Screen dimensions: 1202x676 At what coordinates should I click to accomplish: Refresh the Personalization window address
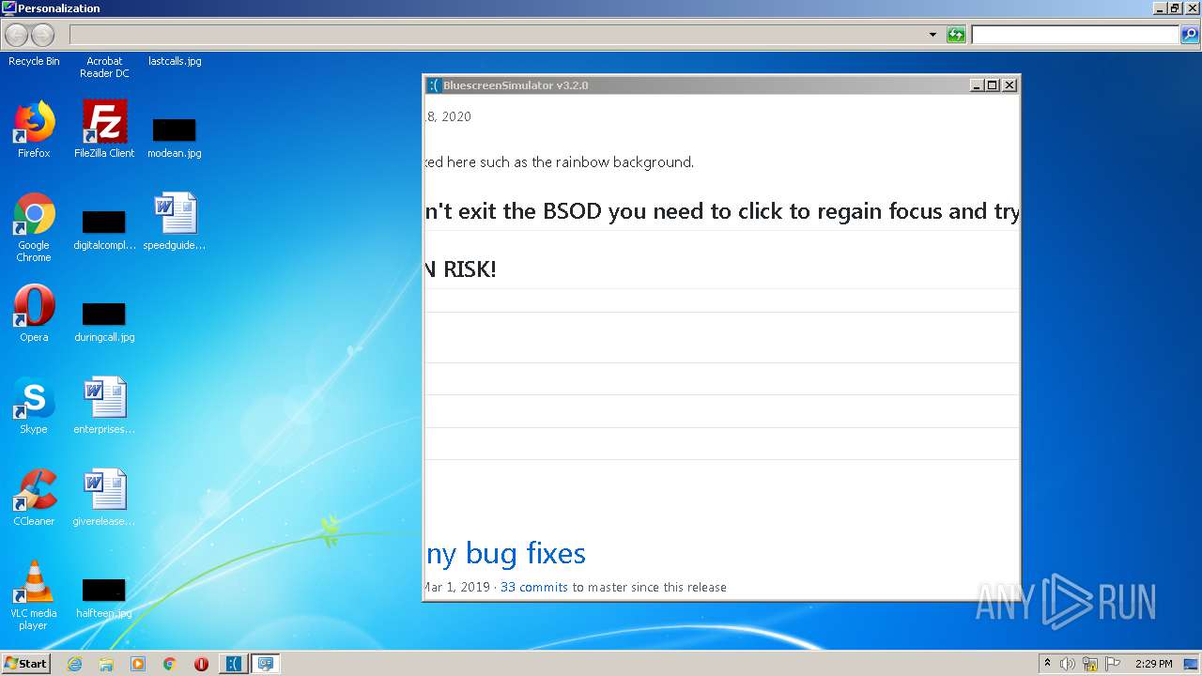tap(956, 36)
